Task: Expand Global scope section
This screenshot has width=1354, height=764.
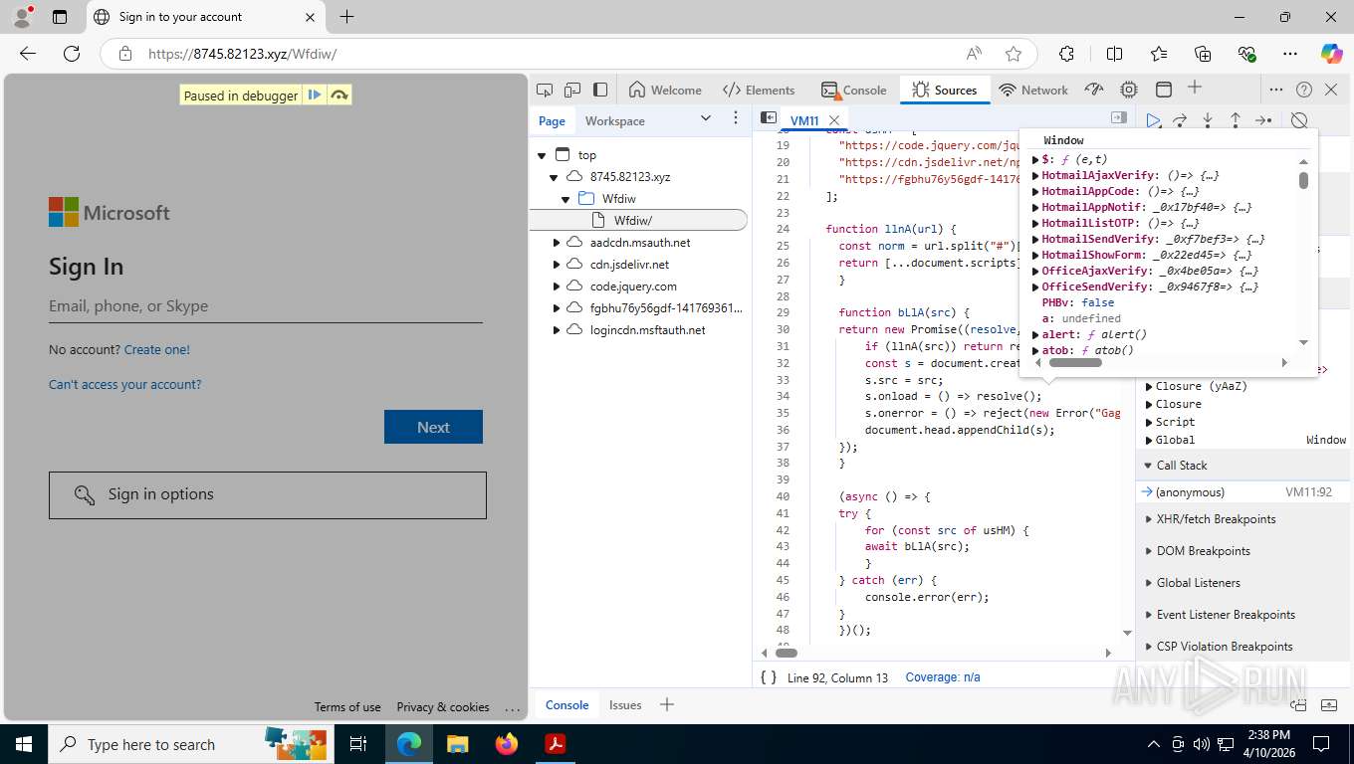Action: [x=1149, y=440]
